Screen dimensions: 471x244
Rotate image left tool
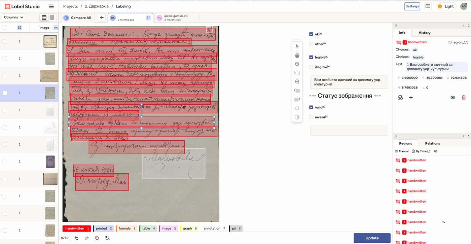(297, 91)
